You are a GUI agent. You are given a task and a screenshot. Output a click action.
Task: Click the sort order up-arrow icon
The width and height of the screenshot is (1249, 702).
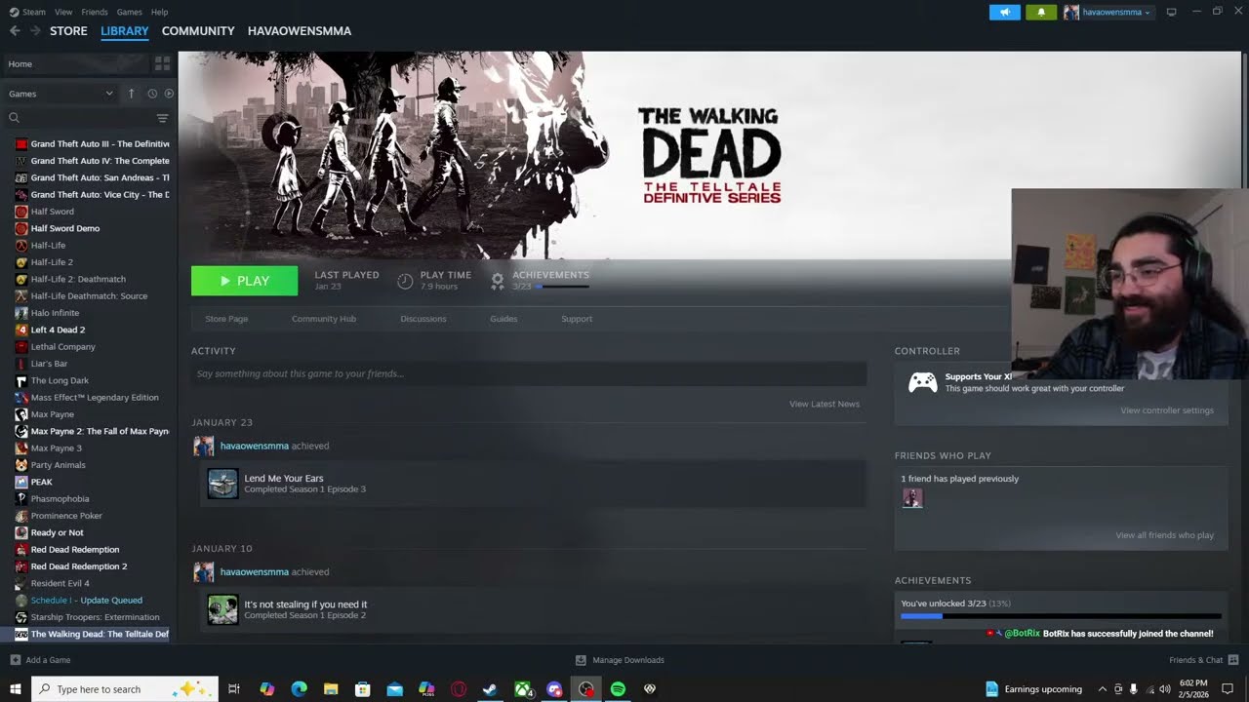point(132,94)
